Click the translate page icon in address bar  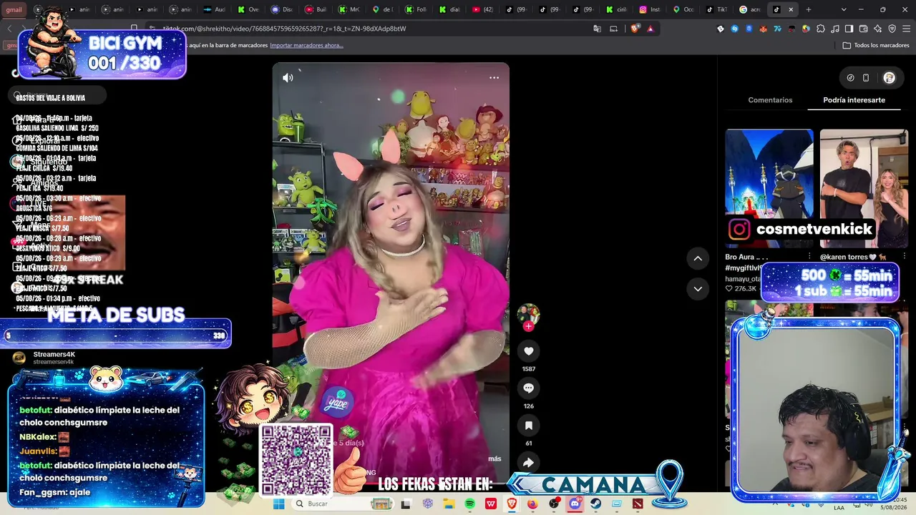pyautogui.click(x=597, y=29)
